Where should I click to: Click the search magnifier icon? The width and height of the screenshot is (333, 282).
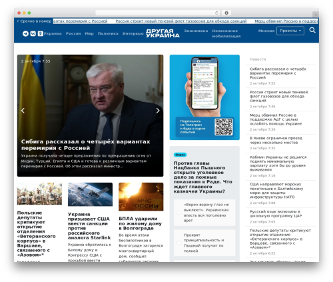point(312,30)
